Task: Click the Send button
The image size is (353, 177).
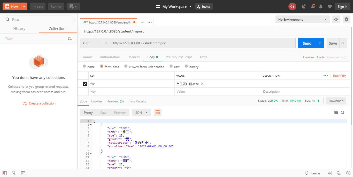Action: tap(307, 43)
